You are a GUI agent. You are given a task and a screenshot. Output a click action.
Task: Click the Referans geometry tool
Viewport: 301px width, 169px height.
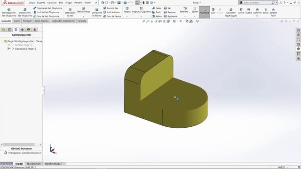pos(185,10)
